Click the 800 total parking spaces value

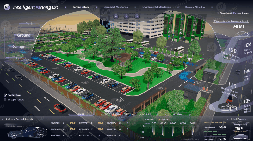238,26
